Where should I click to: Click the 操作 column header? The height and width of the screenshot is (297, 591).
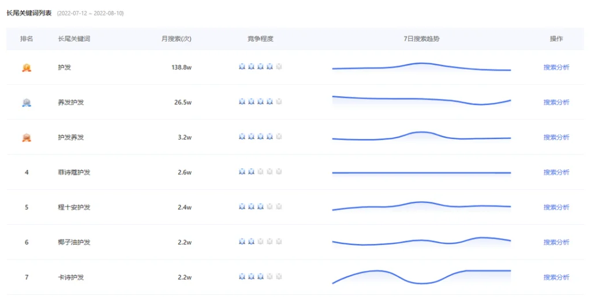tap(556, 39)
